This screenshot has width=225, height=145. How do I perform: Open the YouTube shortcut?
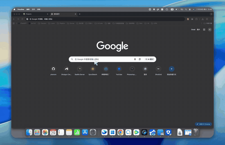coord(119,71)
